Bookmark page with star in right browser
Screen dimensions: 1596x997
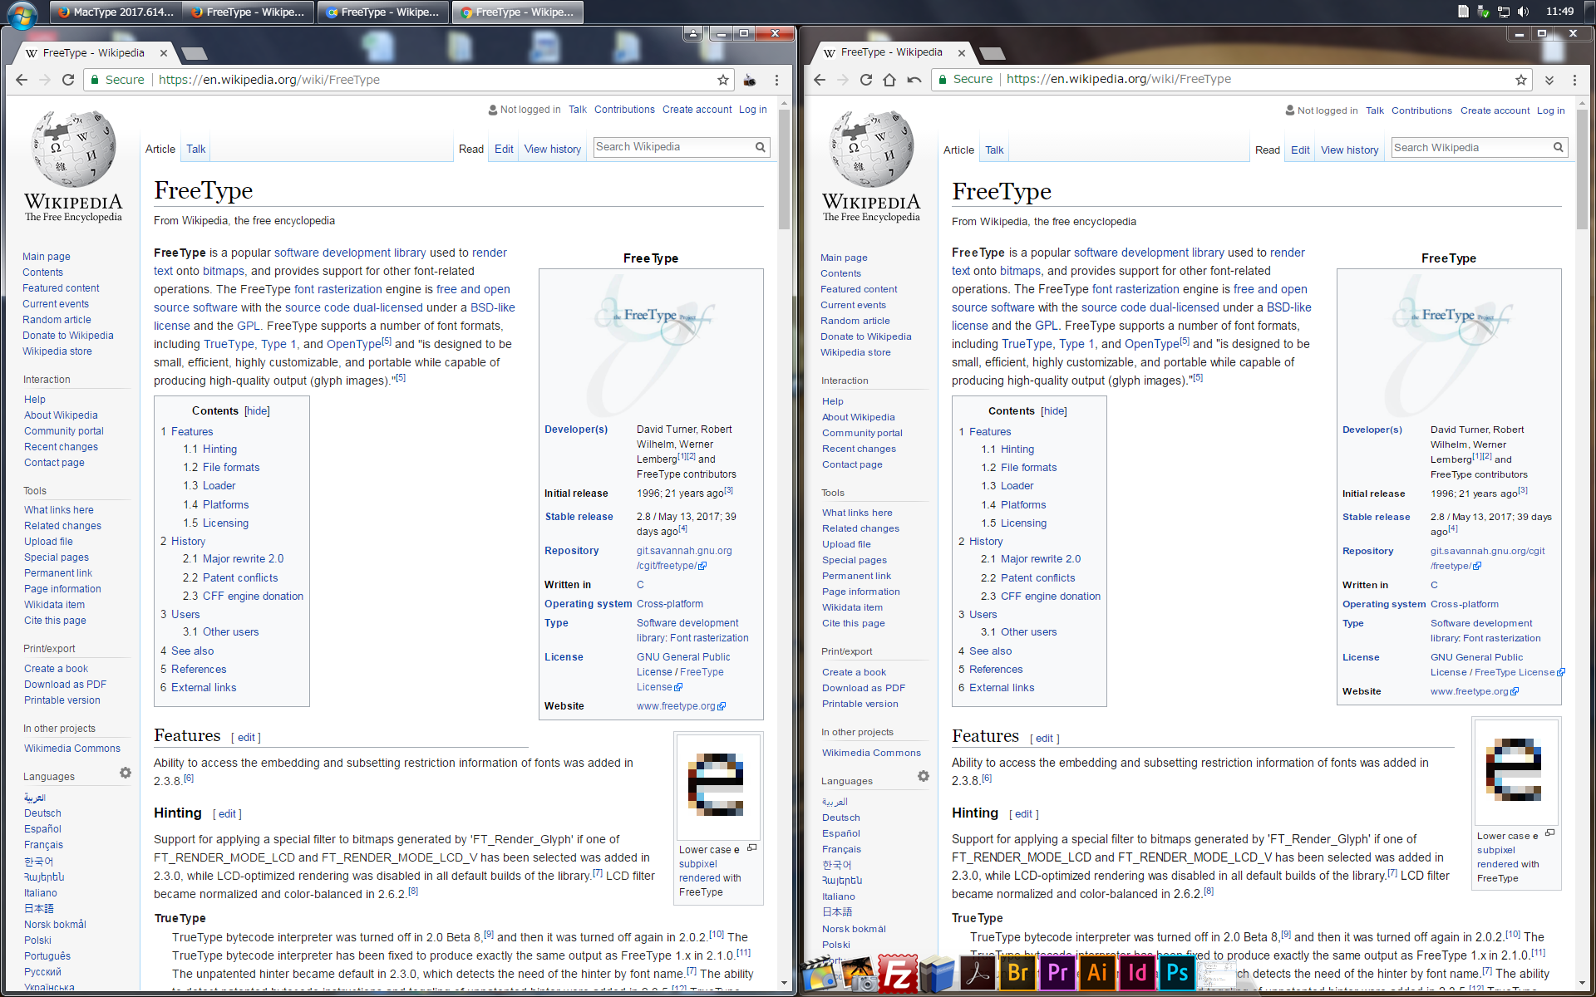(x=1520, y=80)
